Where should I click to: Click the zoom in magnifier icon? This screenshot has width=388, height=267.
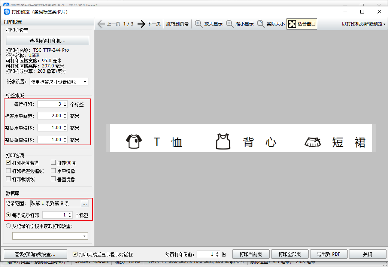(198, 24)
